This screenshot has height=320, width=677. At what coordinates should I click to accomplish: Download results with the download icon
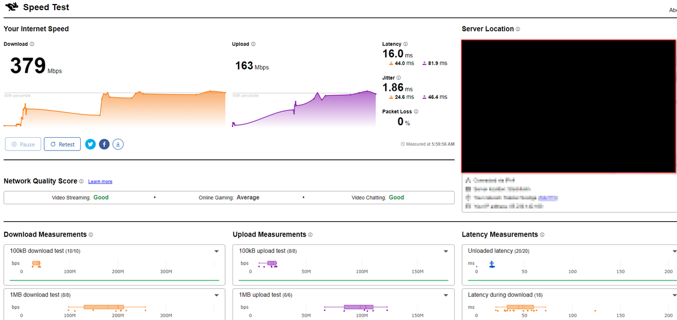pyautogui.click(x=118, y=144)
